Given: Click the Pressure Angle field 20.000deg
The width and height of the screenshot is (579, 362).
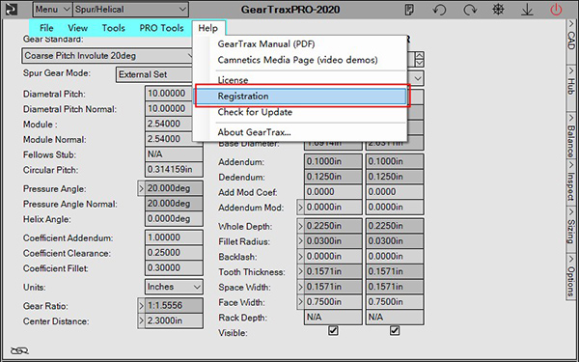Looking at the screenshot, I should [174, 188].
